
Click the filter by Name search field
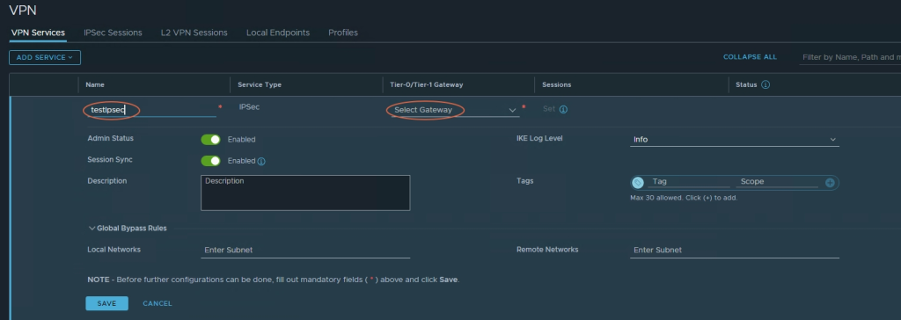click(850, 57)
